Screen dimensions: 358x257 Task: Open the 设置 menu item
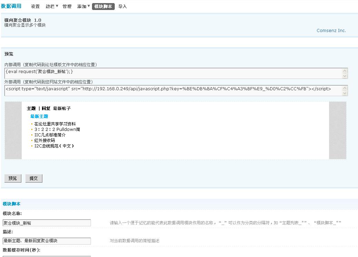click(x=35, y=7)
